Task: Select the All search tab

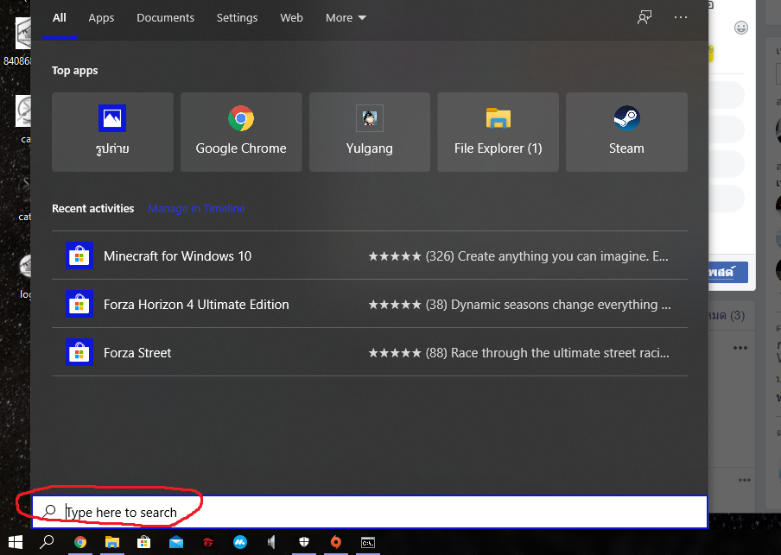Action: click(60, 18)
